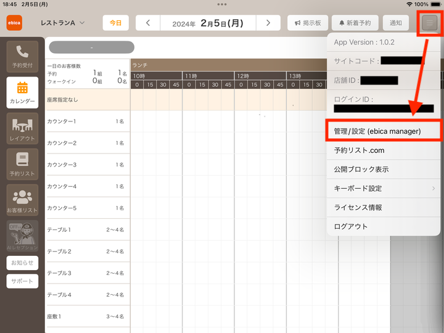Click the 10時 hour header
444x333 pixels.
click(x=156, y=76)
